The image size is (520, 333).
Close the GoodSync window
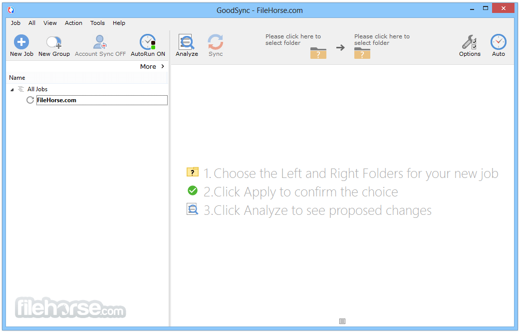(x=503, y=8)
